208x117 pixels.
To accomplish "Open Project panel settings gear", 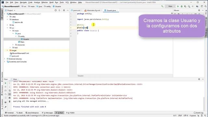I will click(64, 10).
